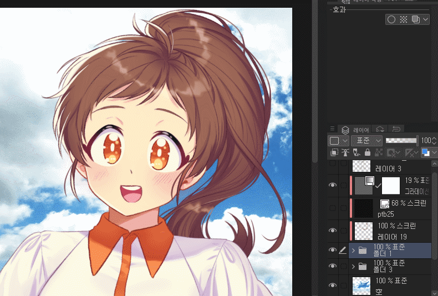Click the layer list vertical scrollbar
Image resolution: width=438 pixels, height=296 pixels.
435,215
